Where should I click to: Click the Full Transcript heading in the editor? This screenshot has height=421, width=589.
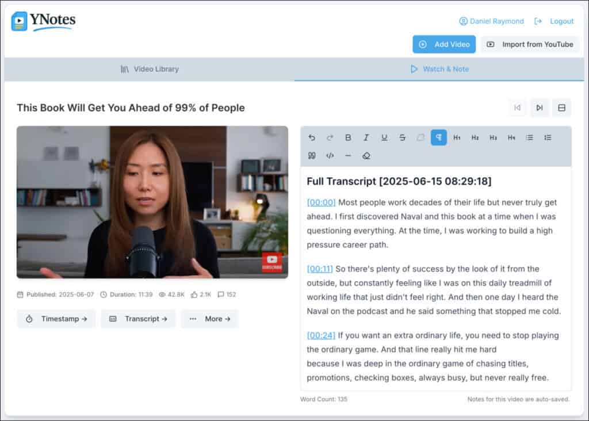click(x=399, y=181)
